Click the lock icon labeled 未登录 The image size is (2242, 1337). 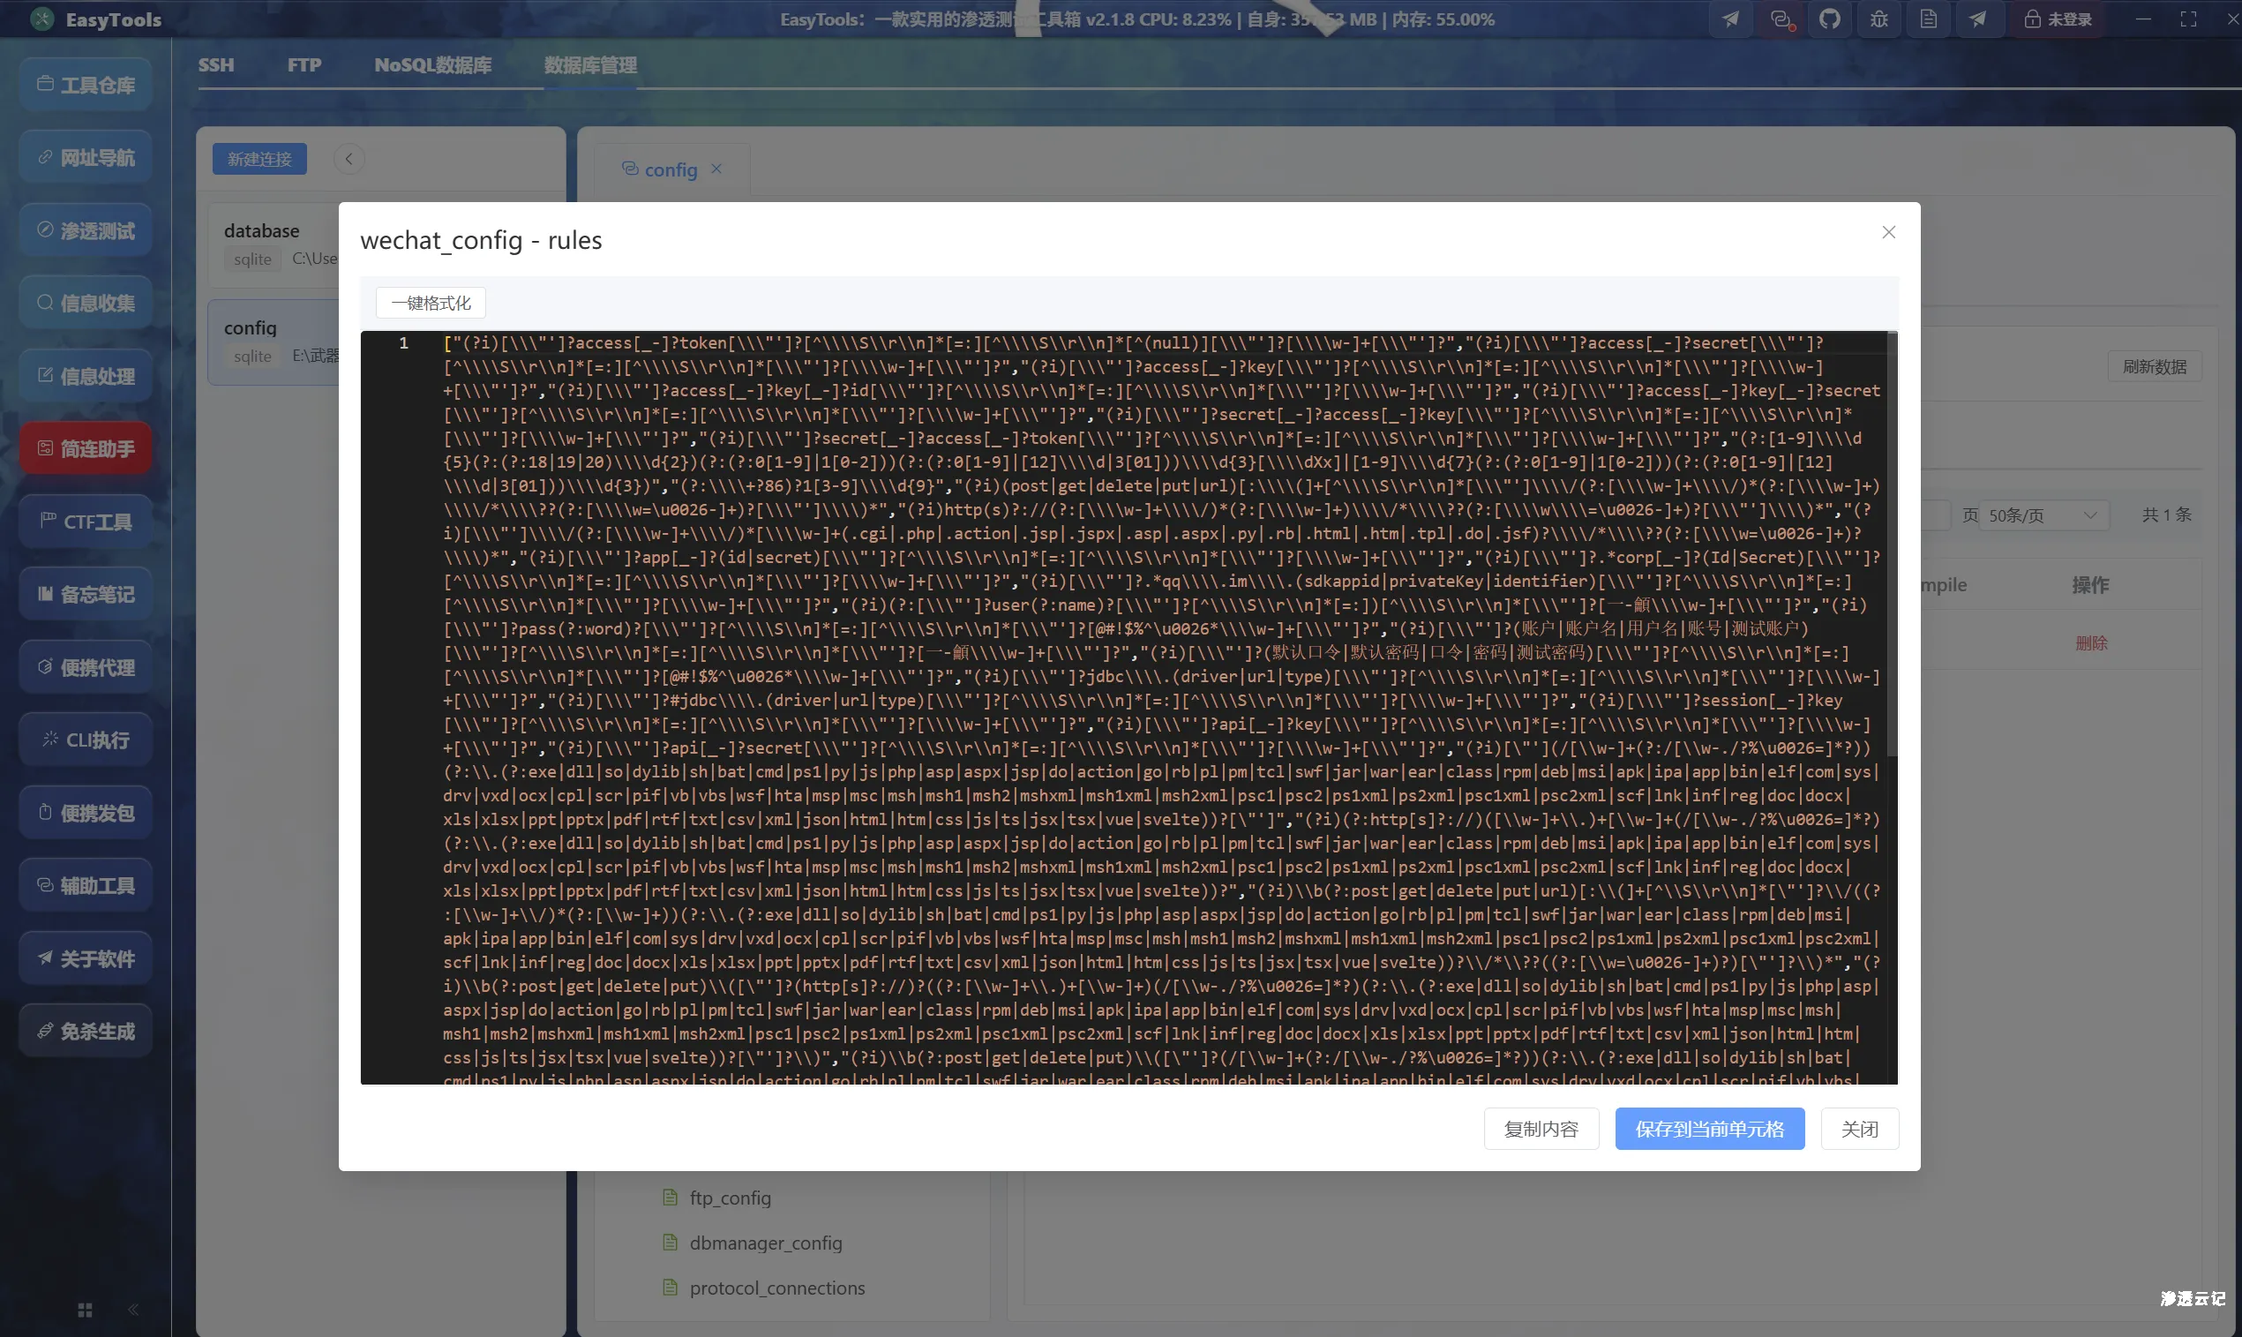[2058, 19]
